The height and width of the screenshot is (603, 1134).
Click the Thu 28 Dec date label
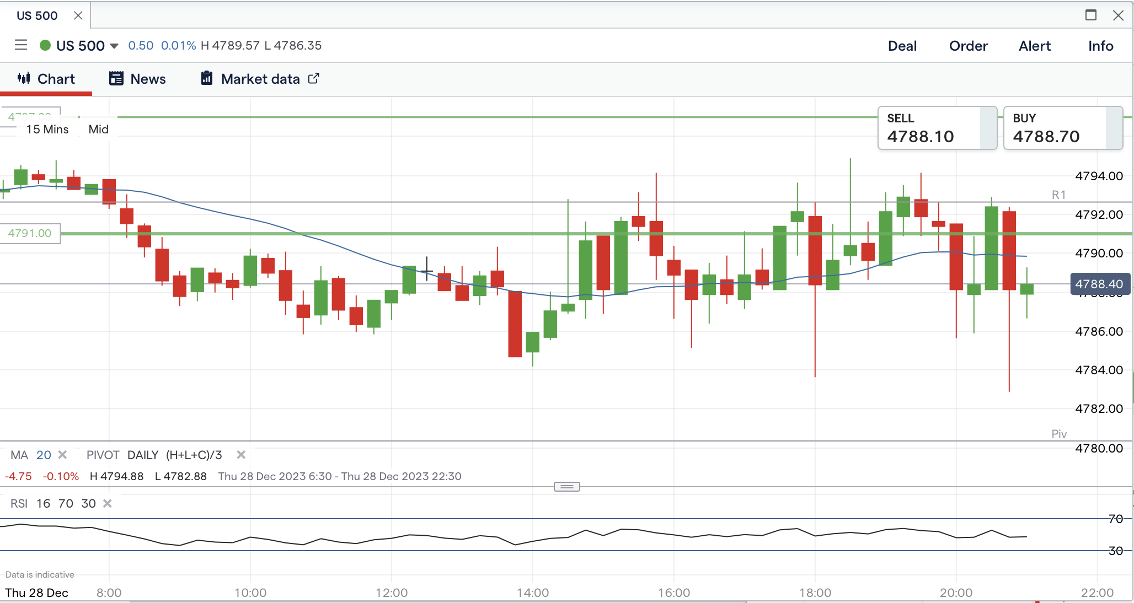37,593
